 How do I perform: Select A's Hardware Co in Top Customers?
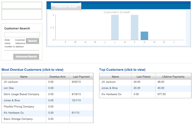[x=145, y=94]
